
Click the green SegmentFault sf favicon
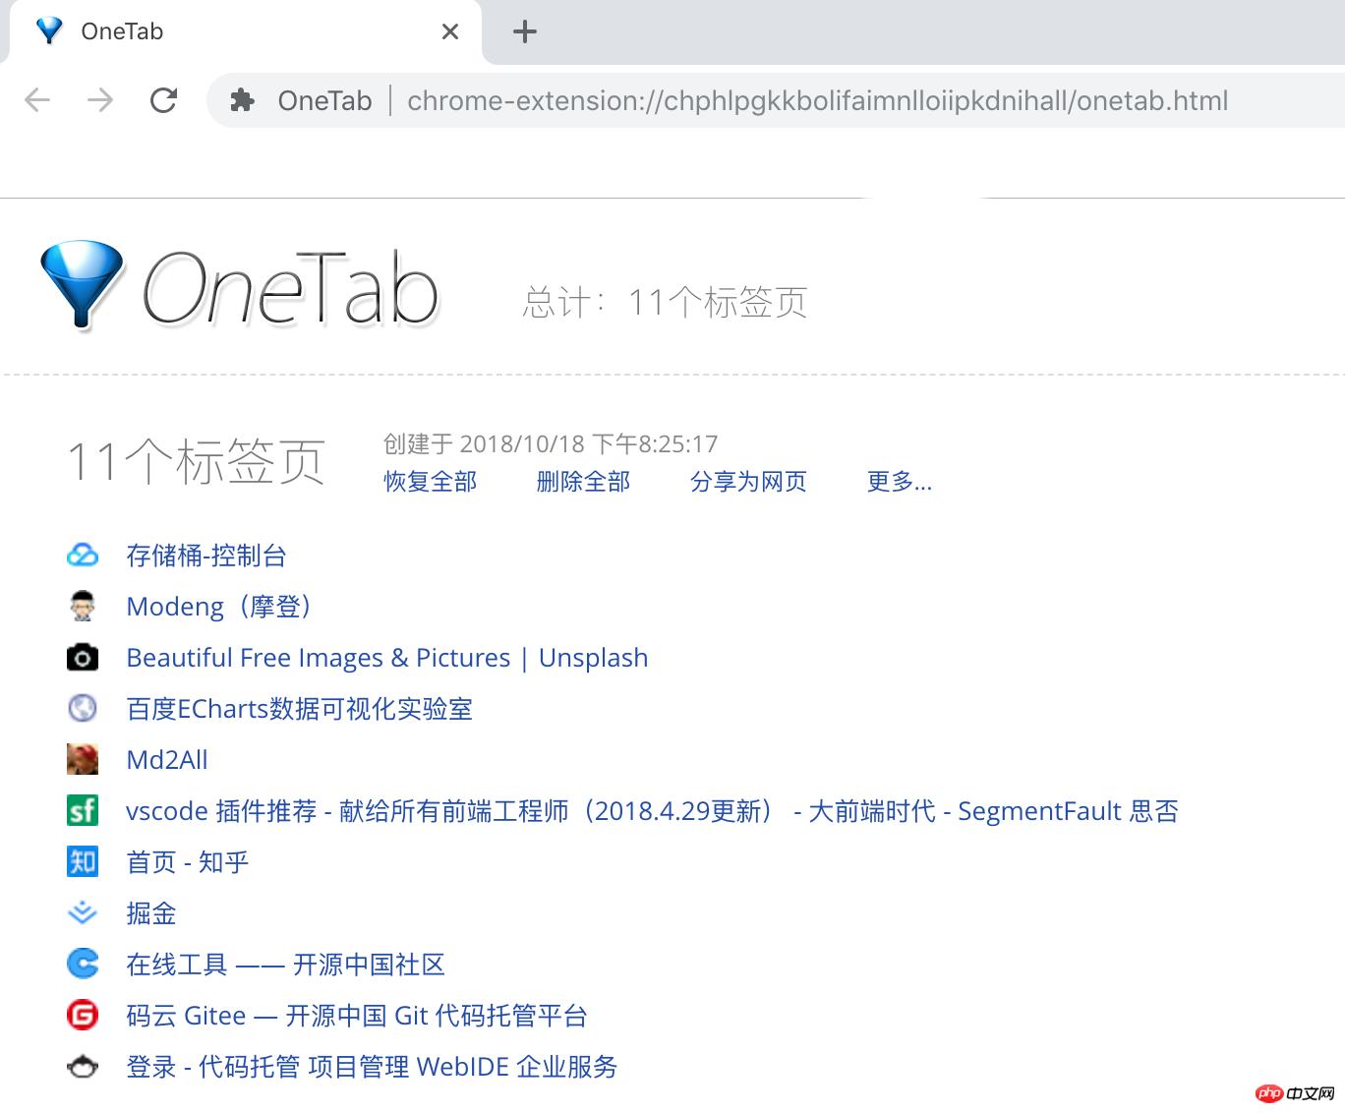click(x=83, y=811)
